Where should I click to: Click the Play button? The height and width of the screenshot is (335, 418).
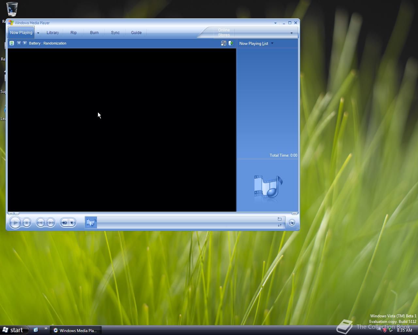tap(15, 223)
